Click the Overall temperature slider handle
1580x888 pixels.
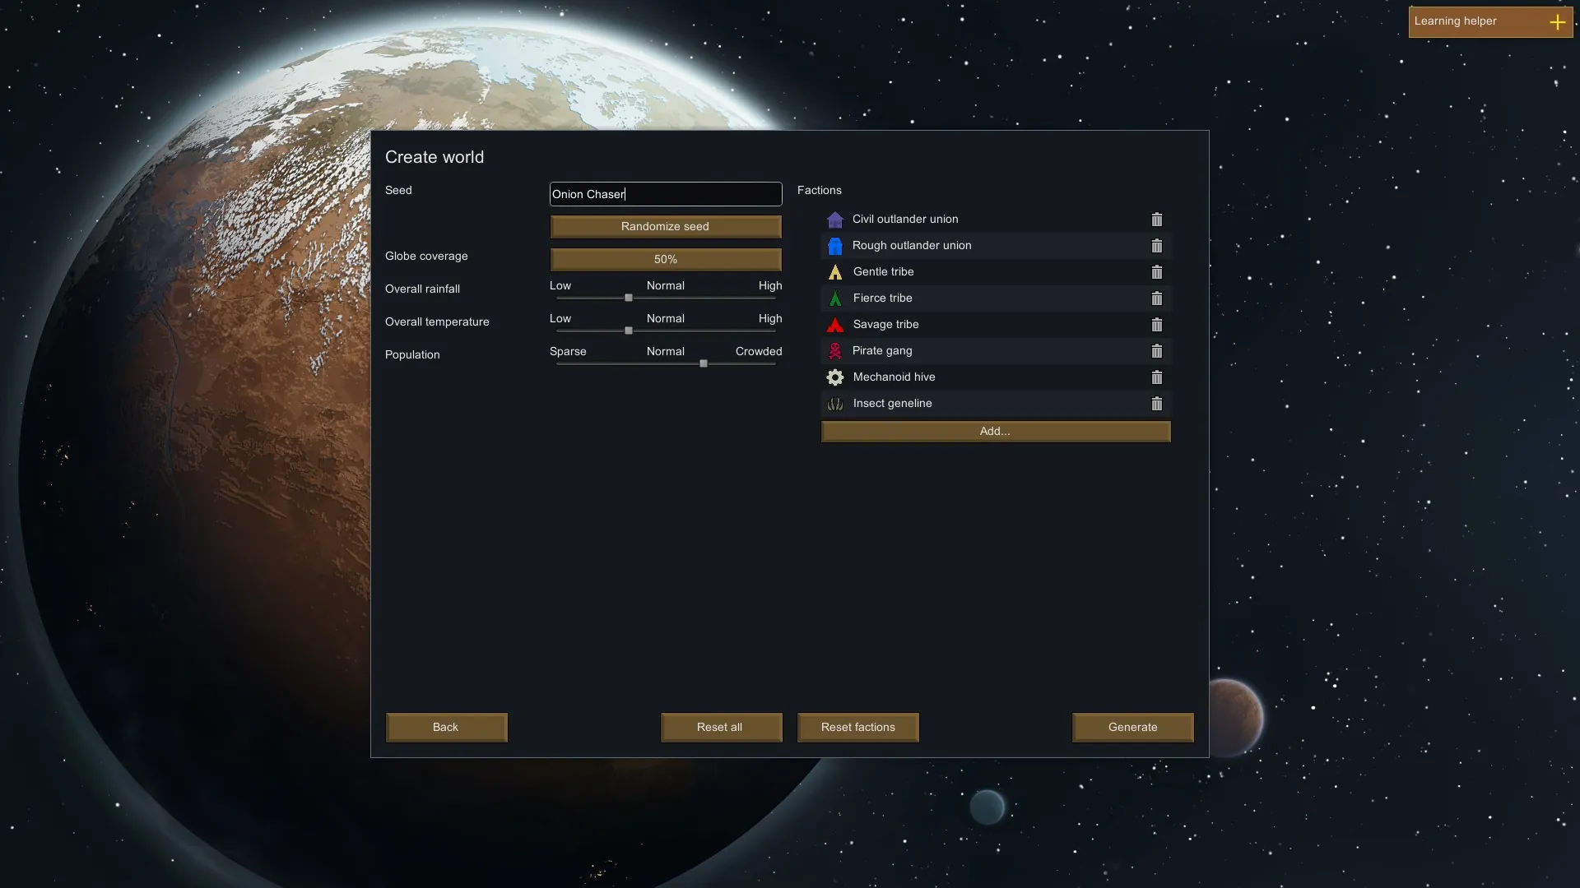629,331
